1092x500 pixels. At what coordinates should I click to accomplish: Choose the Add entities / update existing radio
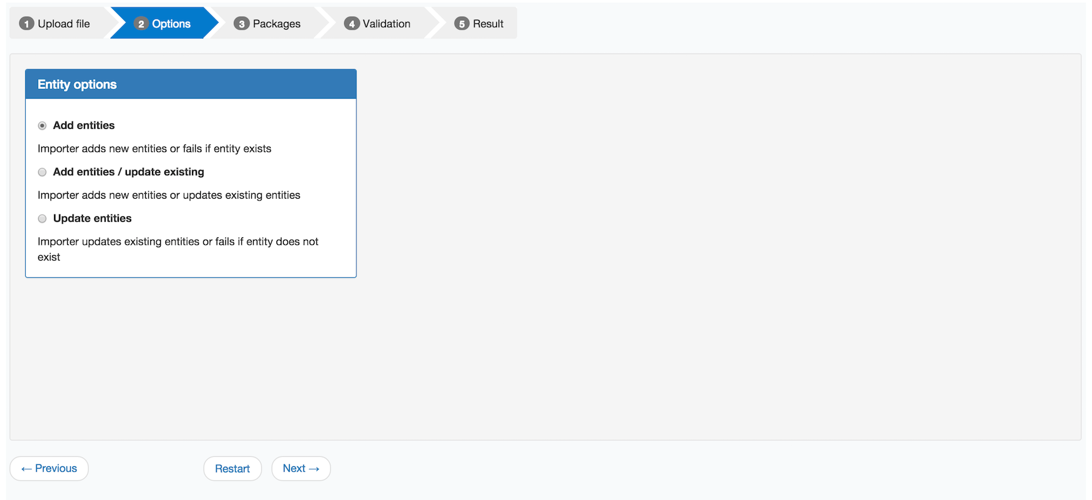click(42, 172)
